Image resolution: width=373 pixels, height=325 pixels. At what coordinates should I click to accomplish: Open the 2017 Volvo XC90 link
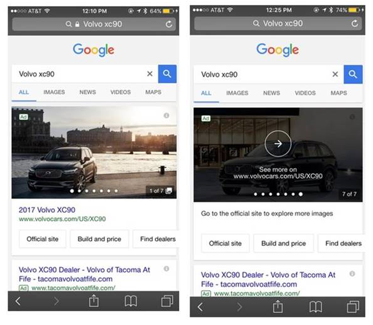[x=47, y=210]
